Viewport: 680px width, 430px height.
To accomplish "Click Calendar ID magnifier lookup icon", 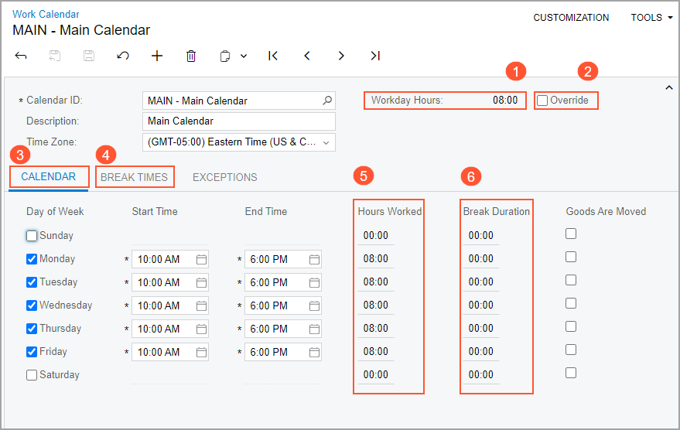I will tap(327, 101).
